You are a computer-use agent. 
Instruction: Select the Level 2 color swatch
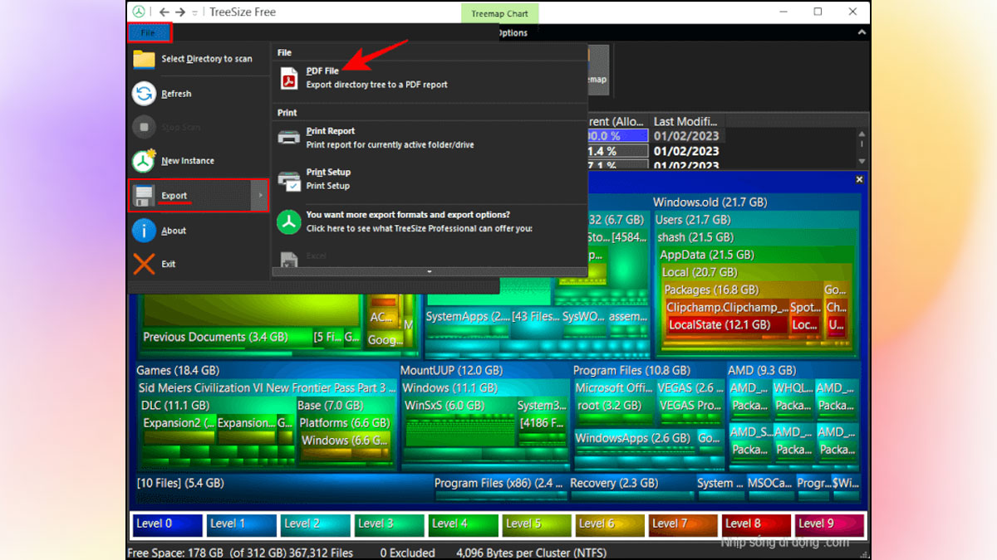pyautogui.click(x=315, y=524)
